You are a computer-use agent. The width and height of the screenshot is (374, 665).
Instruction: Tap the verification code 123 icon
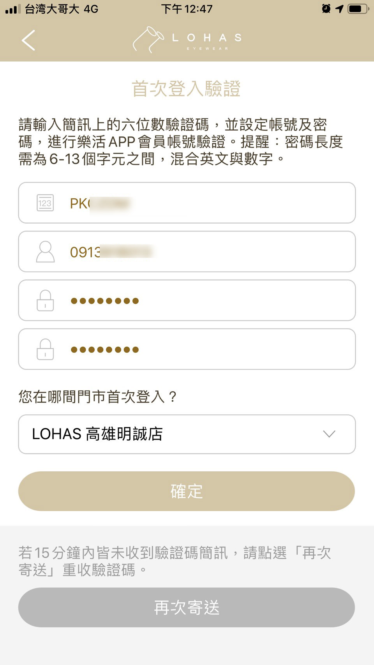[45, 203]
